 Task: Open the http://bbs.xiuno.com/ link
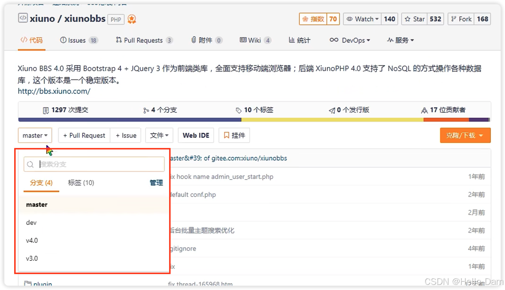tap(54, 91)
